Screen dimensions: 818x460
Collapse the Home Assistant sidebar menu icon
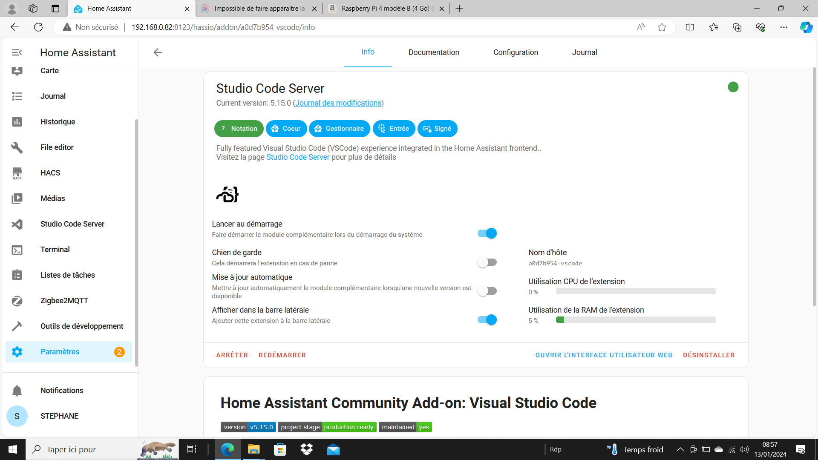[x=17, y=52]
